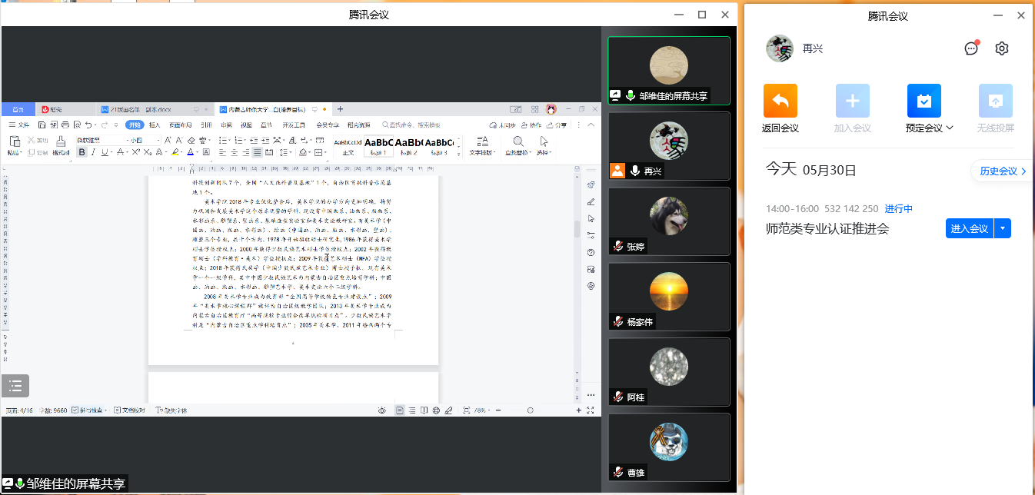Image resolution: width=1035 pixels, height=495 pixels.
Task: Click 杨家伟's muted microphone icon
Action: pos(617,321)
